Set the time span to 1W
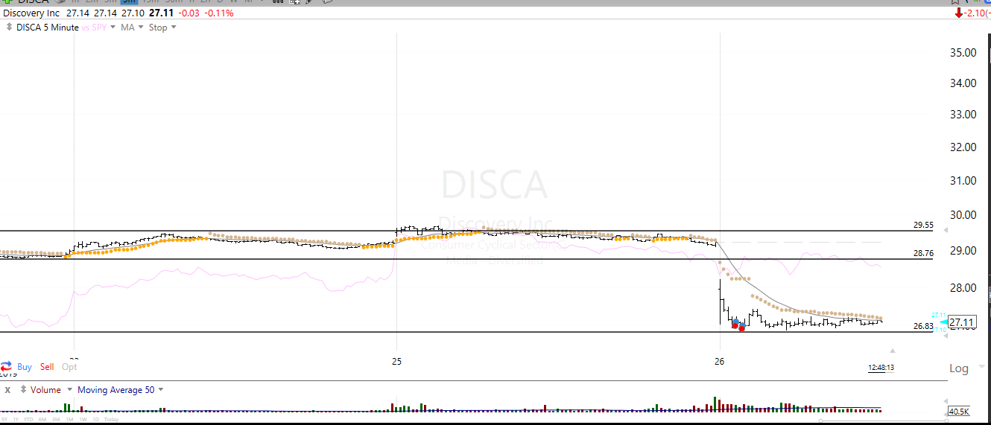991x425 pixels. 83,419
